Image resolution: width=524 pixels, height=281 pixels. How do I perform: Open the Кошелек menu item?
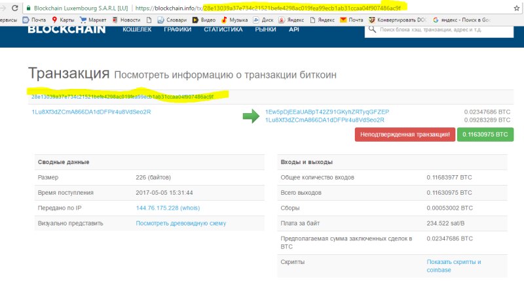click(x=137, y=30)
